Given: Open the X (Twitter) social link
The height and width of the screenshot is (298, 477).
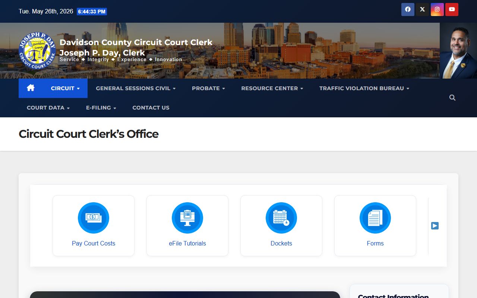Looking at the screenshot, I should pyautogui.click(x=422, y=10).
